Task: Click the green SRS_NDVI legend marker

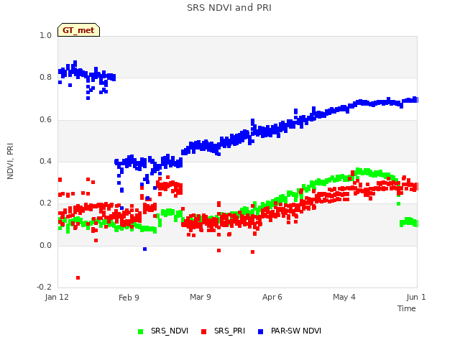Action: point(141,331)
